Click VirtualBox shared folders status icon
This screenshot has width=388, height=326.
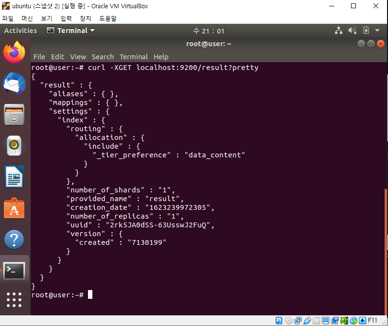pyautogui.click(x=316, y=321)
